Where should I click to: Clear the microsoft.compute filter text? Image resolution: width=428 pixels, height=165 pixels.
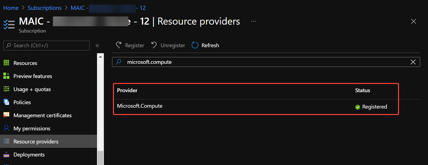click(413, 62)
